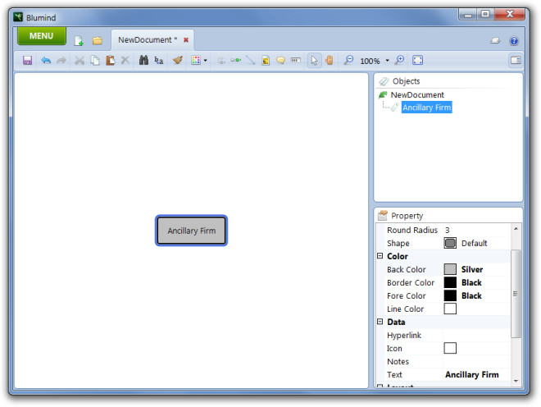
Task: Toggle the sidebar panel visibility
Action: click(x=516, y=61)
